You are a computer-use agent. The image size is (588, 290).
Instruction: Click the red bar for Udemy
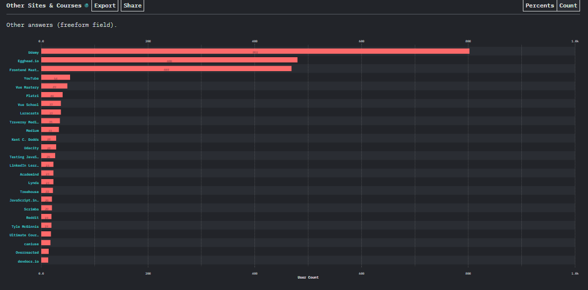(x=255, y=51)
